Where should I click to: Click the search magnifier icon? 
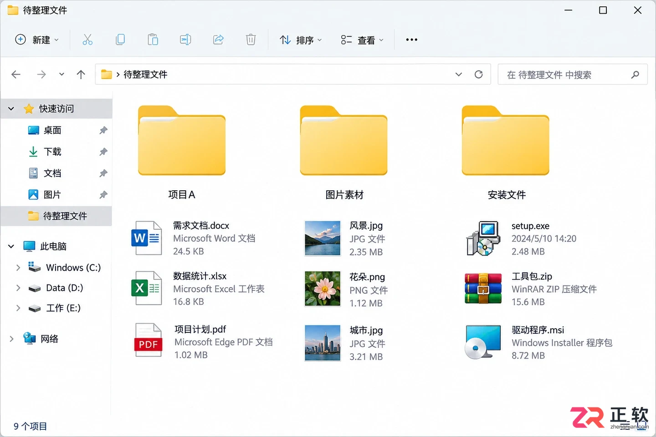pyautogui.click(x=635, y=74)
